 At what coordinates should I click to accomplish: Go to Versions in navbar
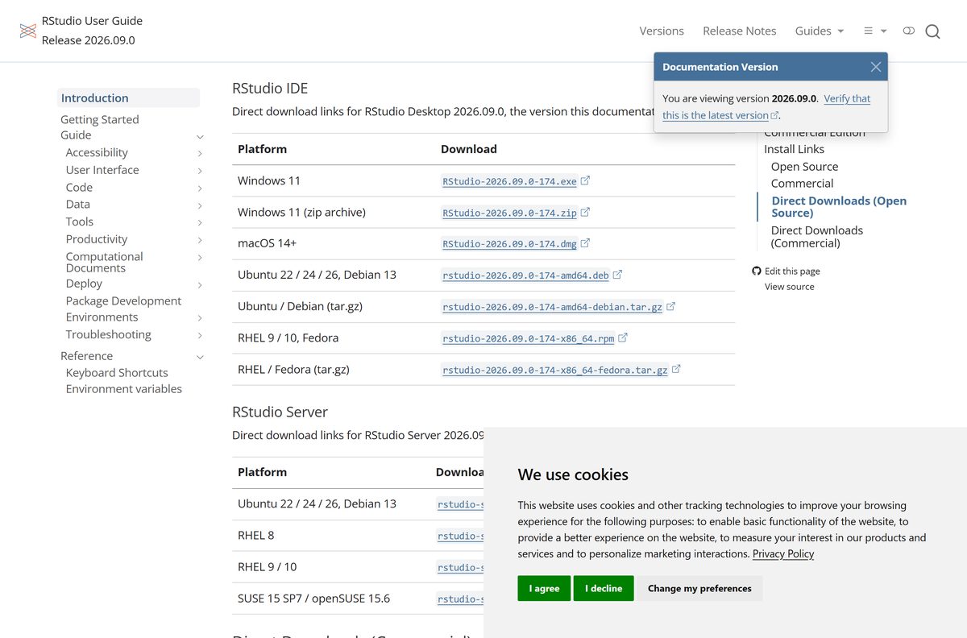(662, 31)
